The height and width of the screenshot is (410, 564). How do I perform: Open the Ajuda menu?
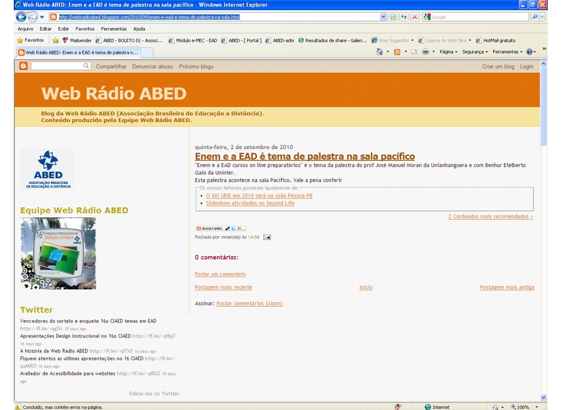[139, 29]
